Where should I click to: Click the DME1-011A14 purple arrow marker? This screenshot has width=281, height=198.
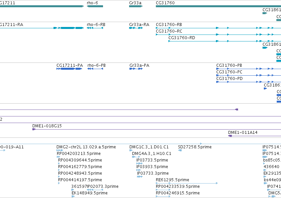coord(230,136)
